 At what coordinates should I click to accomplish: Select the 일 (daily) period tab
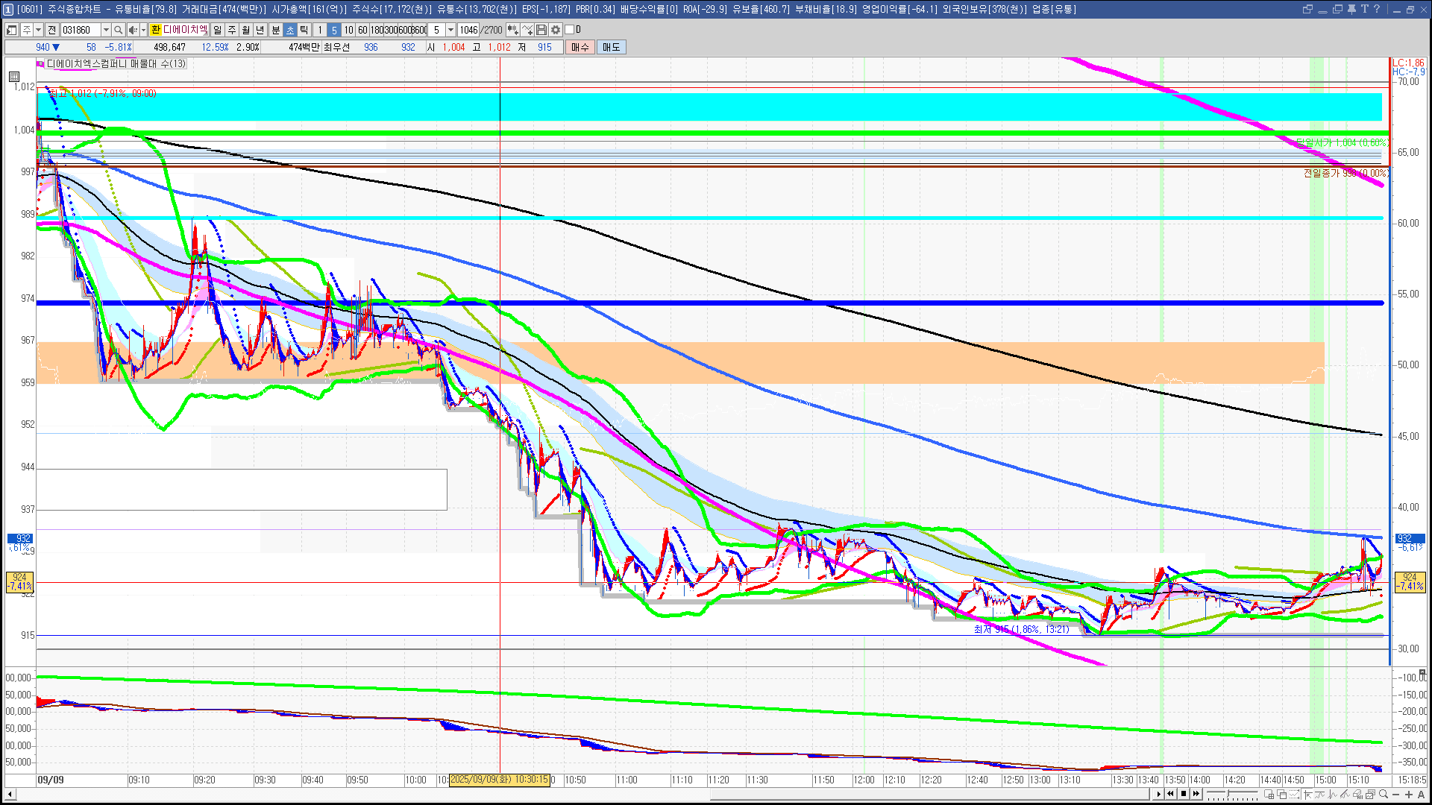coord(217,30)
